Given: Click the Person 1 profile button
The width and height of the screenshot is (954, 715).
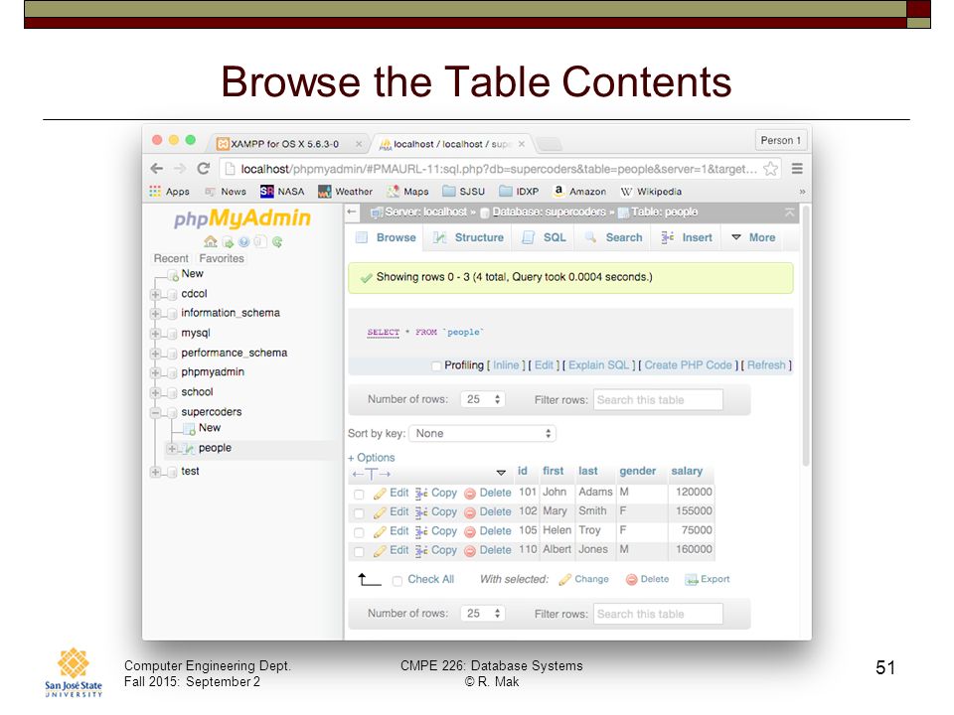Looking at the screenshot, I should (781, 140).
